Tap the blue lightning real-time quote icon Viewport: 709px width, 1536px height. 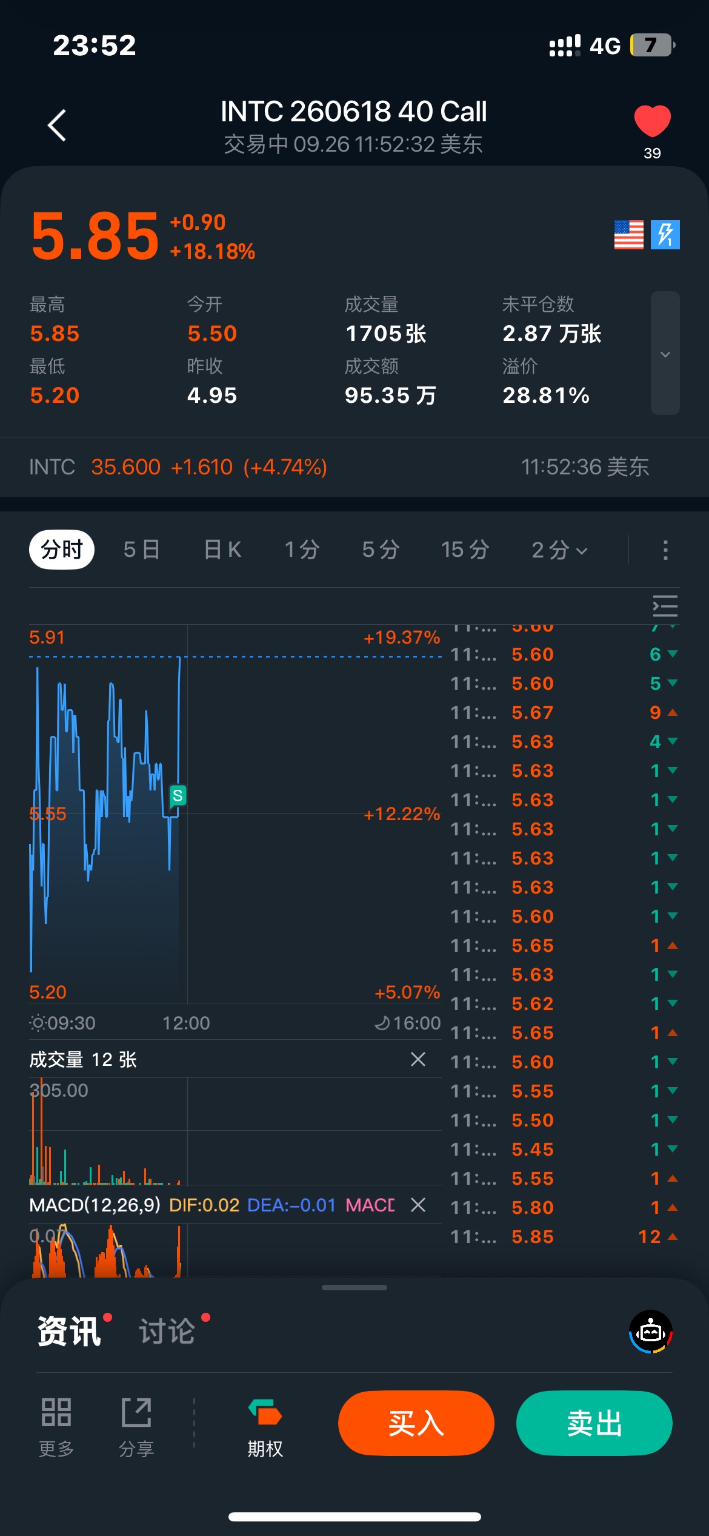click(x=665, y=235)
